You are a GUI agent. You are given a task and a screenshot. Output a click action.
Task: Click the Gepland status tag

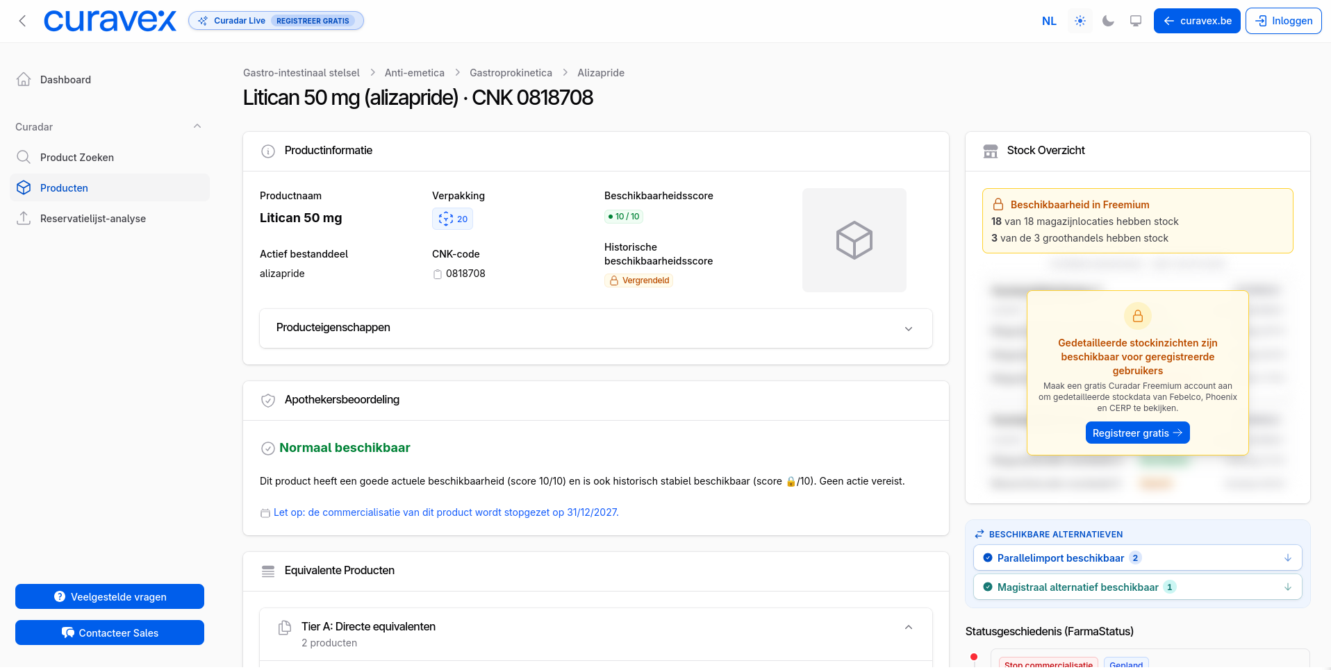pos(1126,664)
